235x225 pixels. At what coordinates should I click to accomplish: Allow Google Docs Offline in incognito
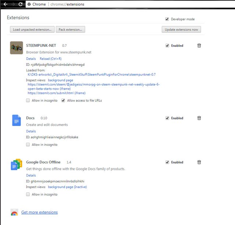[28, 194]
